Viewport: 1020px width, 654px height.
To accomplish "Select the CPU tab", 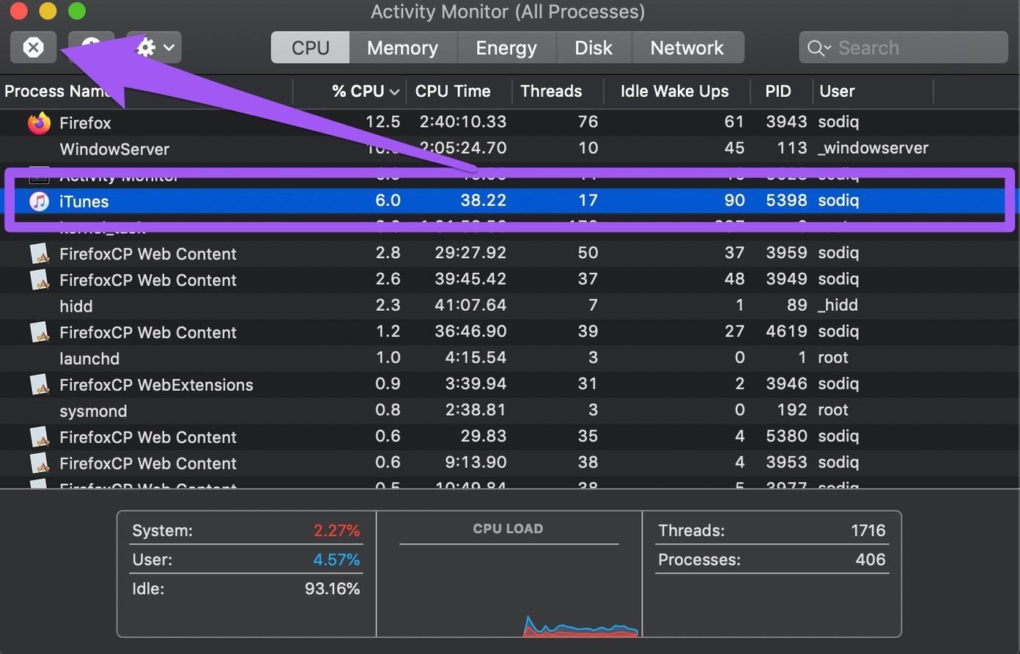I will tap(311, 48).
